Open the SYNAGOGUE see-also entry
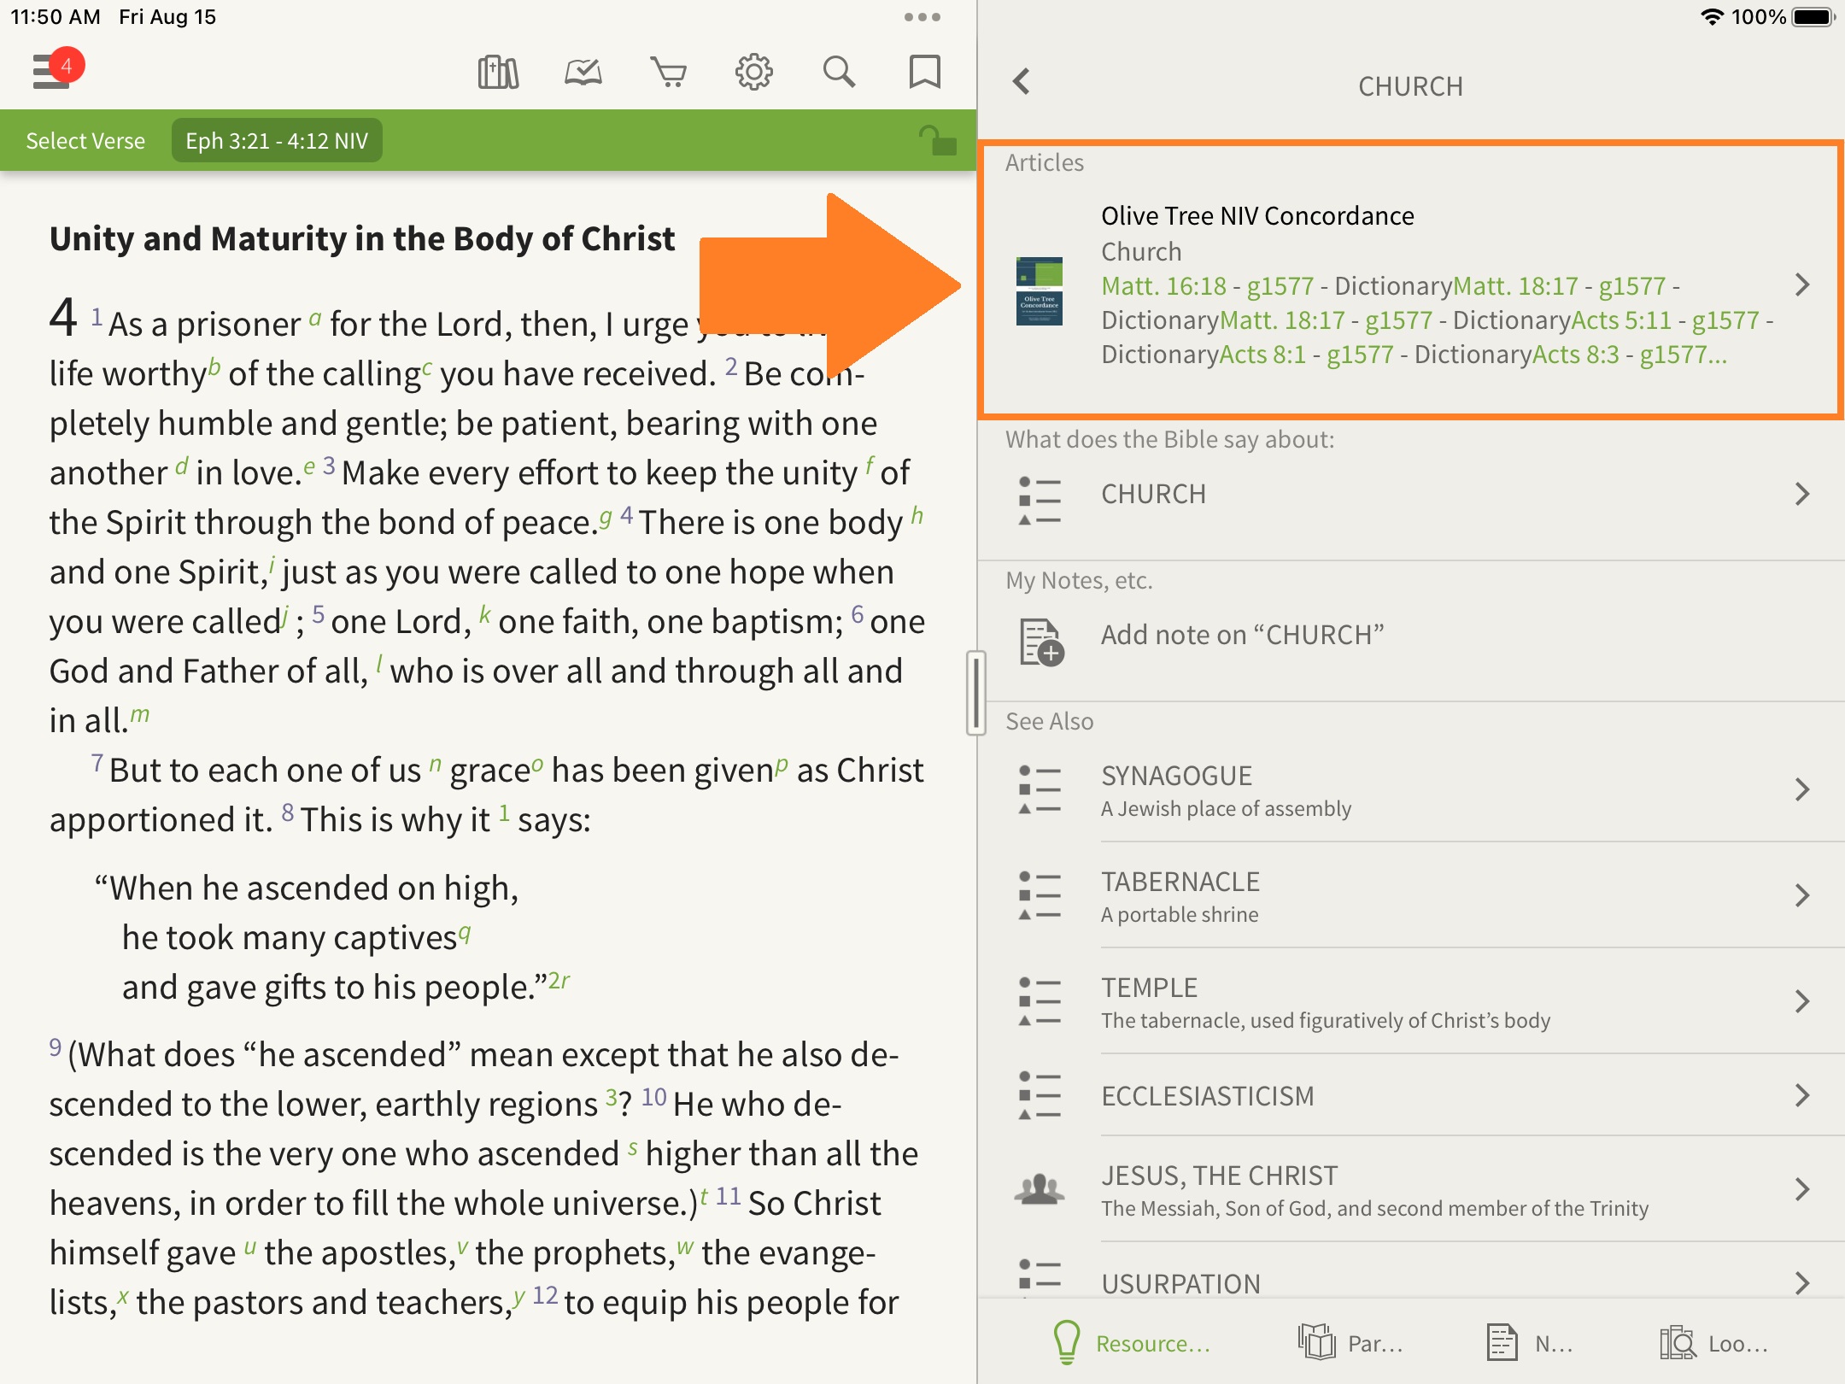Image resolution: width=1845 pixels, height=1384 pixels. tap(1409, 789)
